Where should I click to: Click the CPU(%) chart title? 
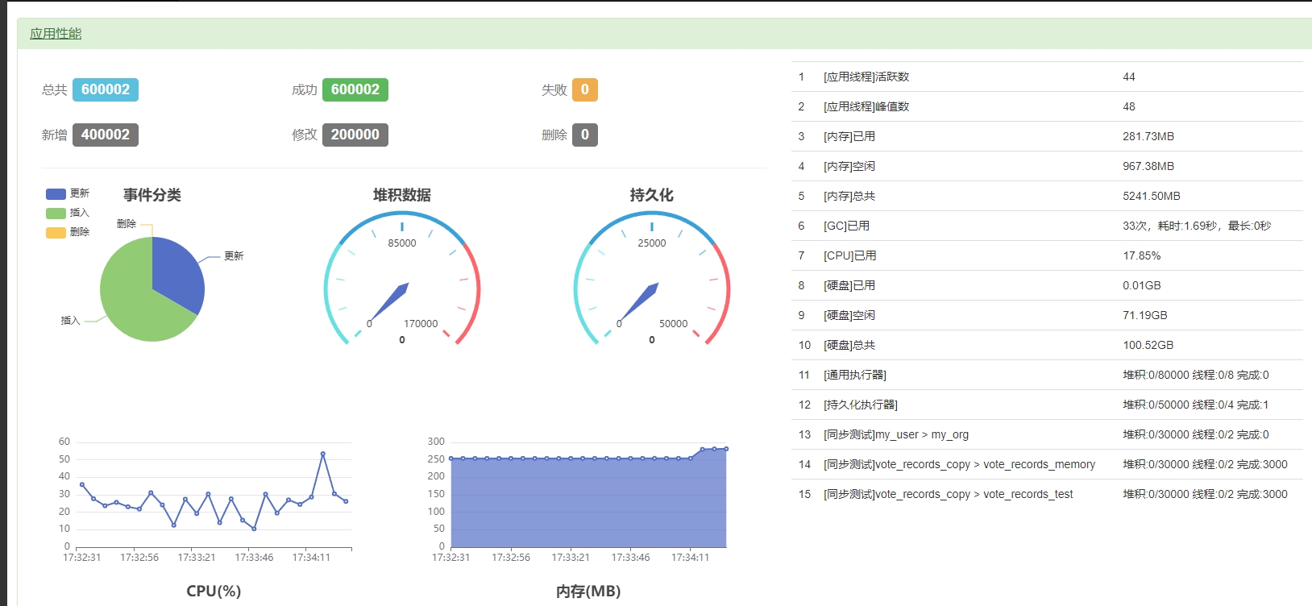[214, 591]
